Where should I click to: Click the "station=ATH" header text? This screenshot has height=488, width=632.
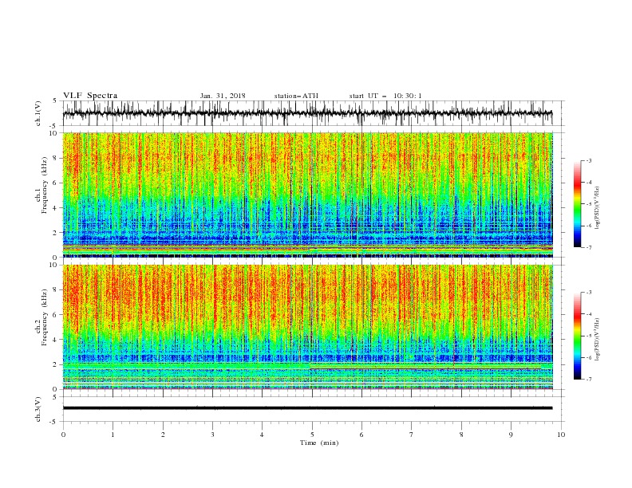tap(296, 96)
